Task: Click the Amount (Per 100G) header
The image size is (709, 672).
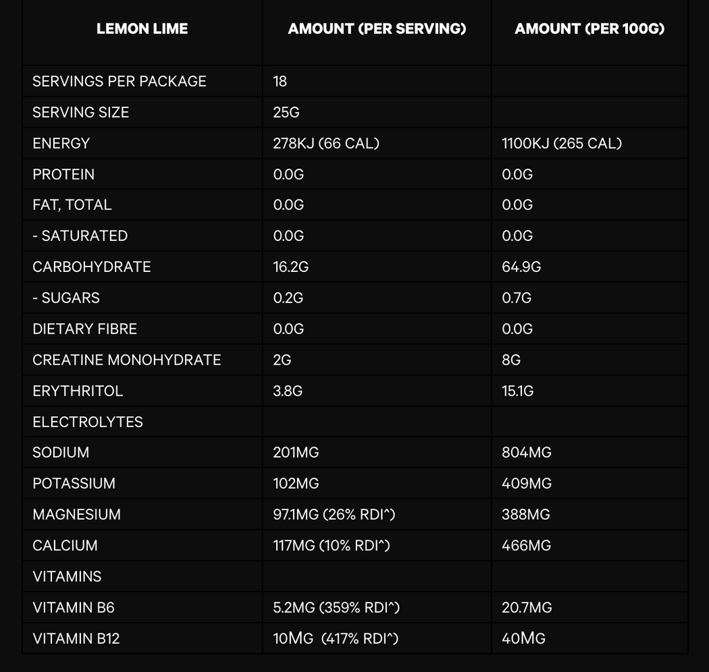Action: pos(589,29)
